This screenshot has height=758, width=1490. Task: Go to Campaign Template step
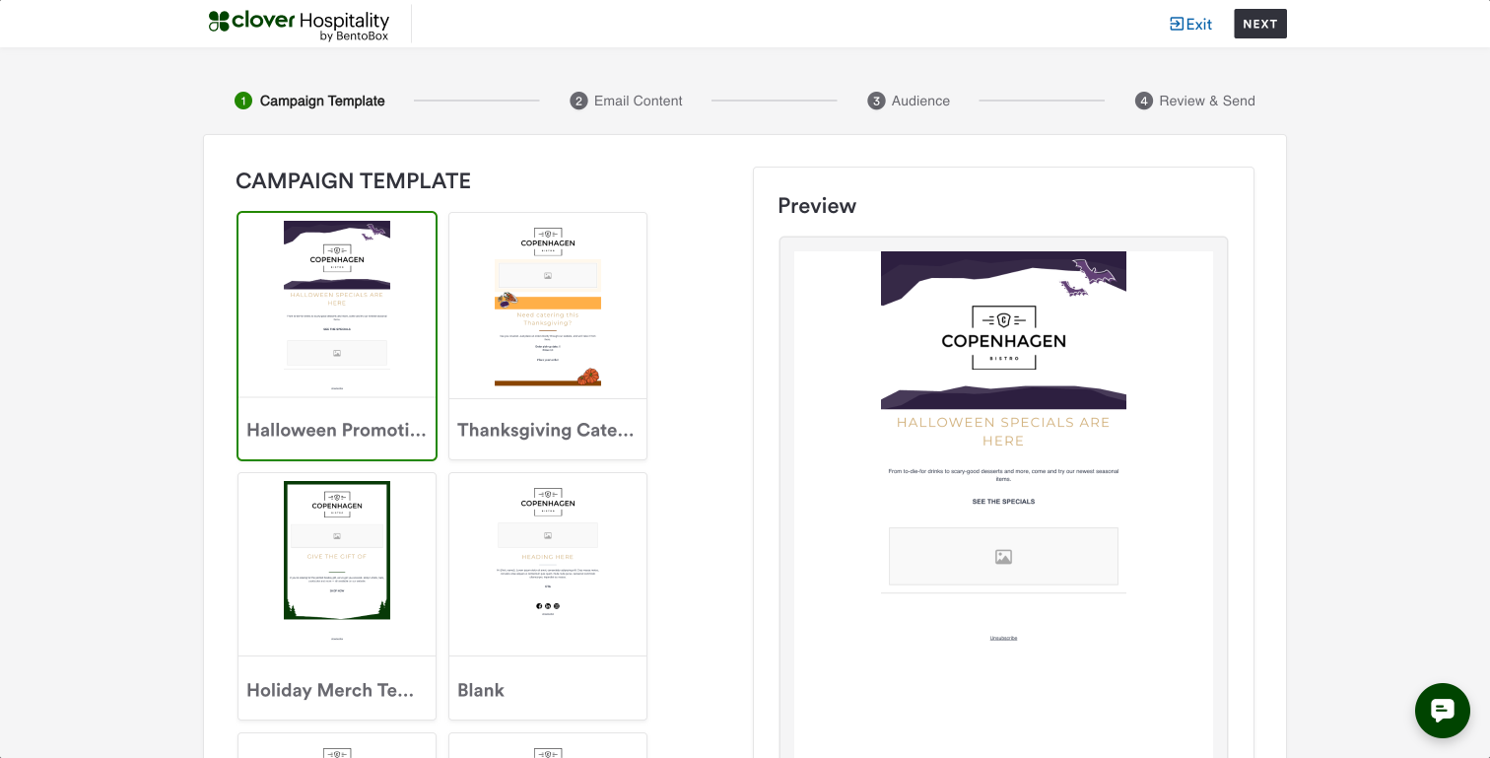pyautogui.click(x=321, y=101)
